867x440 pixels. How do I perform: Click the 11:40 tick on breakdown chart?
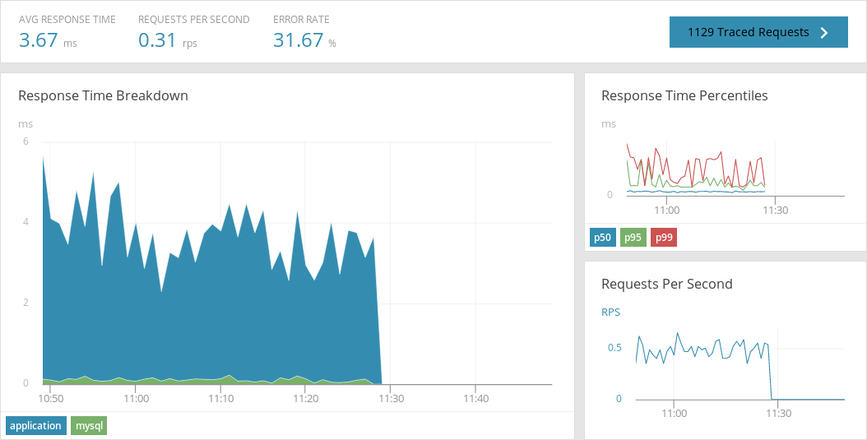click(x=475, y=398)
